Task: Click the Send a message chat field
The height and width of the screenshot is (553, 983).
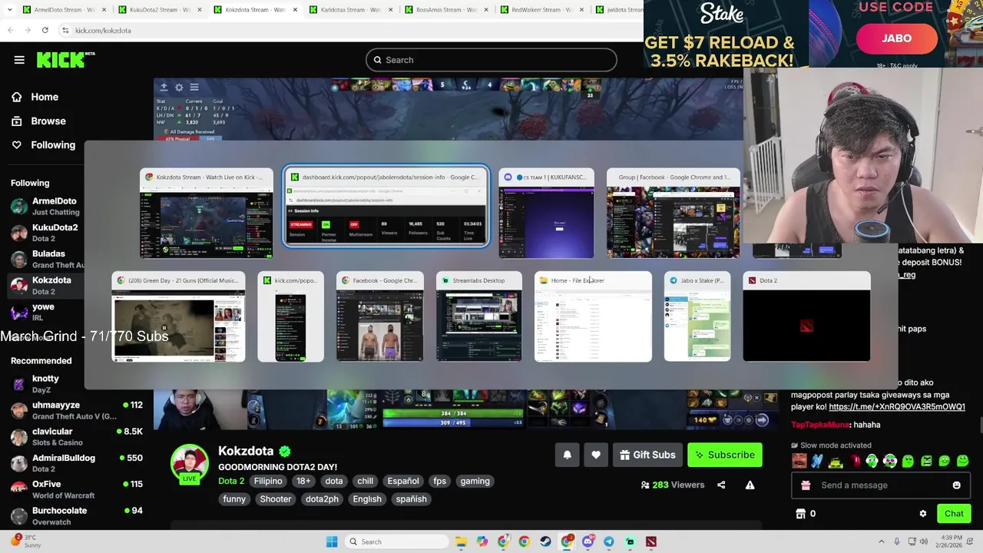Action: pyautogui.click(x=881, y=485)
